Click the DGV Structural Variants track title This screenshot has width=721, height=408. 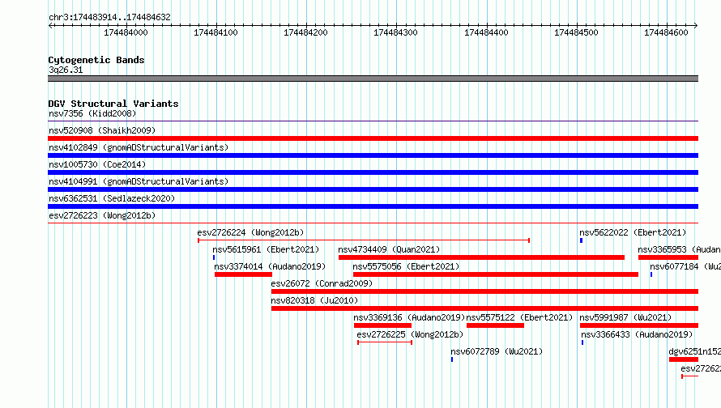(x=113, y=104)
